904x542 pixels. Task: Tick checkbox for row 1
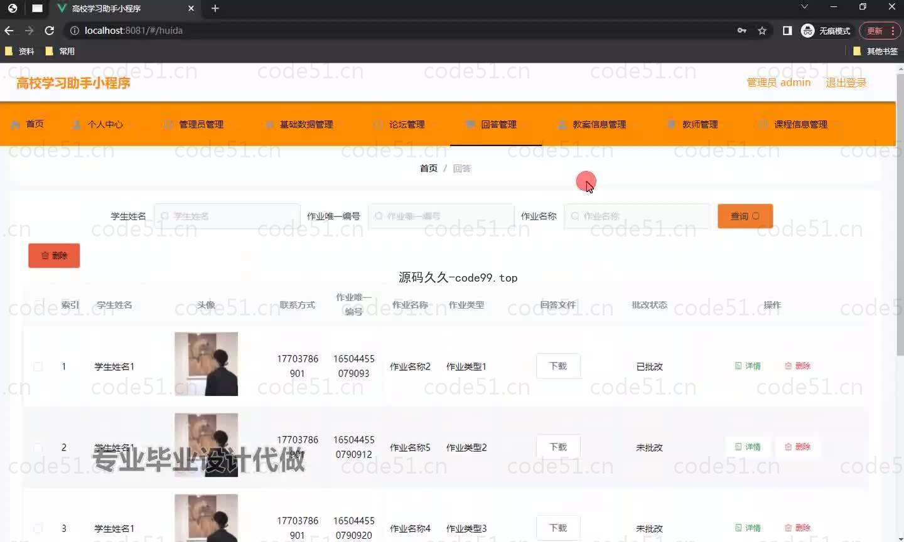tap(38, 366)
